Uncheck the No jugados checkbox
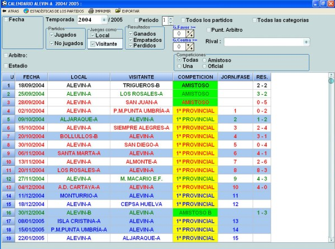 (x=52, y=43)
